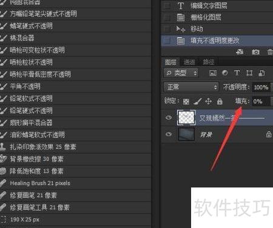Screen dimensions: 273x228
Task: Toggle the lock all padlock icon
Action: point(220,102)
